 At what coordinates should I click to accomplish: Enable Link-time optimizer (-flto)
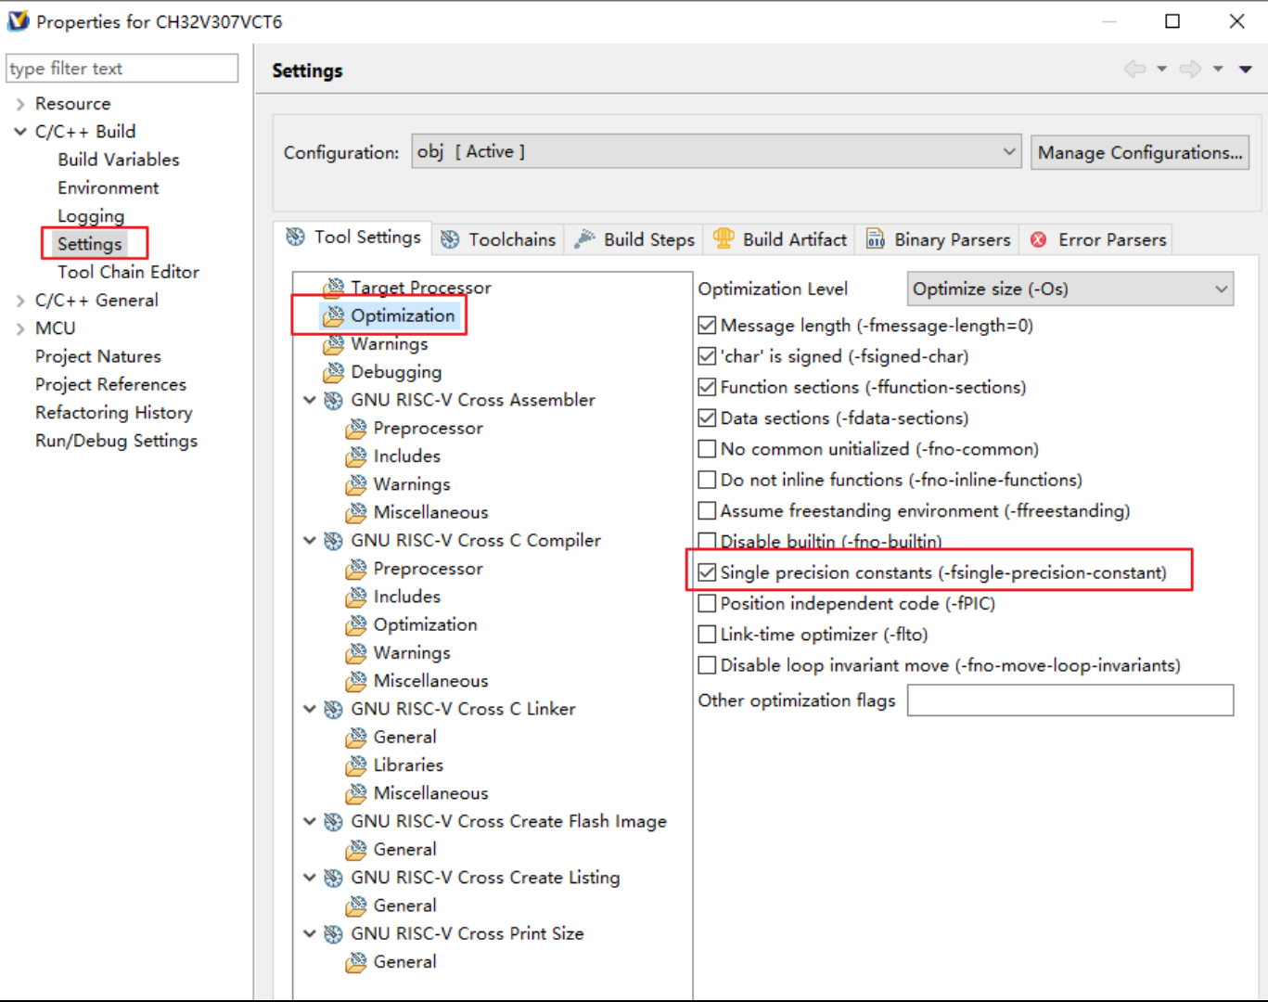click(x=707, y=635)
